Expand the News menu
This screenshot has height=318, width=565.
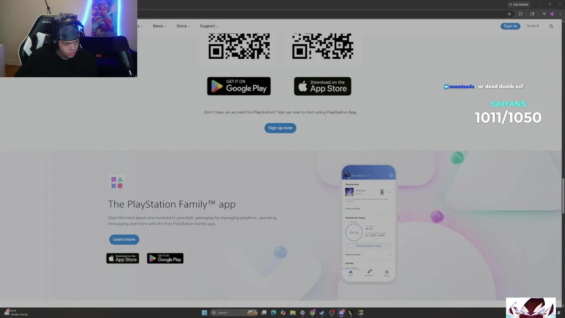(159, 26)
